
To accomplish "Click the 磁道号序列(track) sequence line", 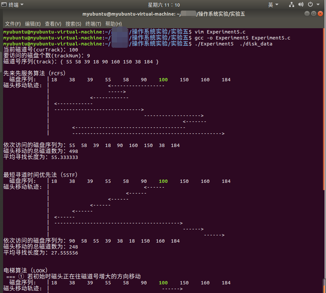I will (81, 62).
